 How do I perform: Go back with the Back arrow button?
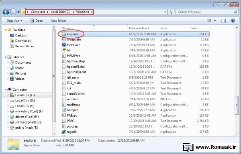point(6,12)
